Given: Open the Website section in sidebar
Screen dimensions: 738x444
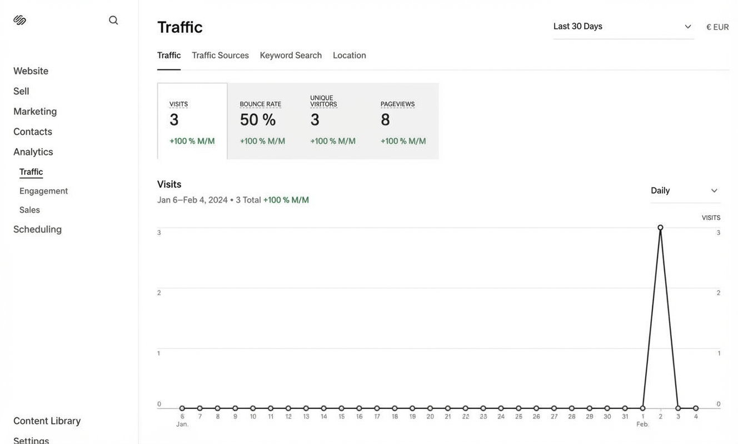Looking at the screenshot, I should coord(31,70).
